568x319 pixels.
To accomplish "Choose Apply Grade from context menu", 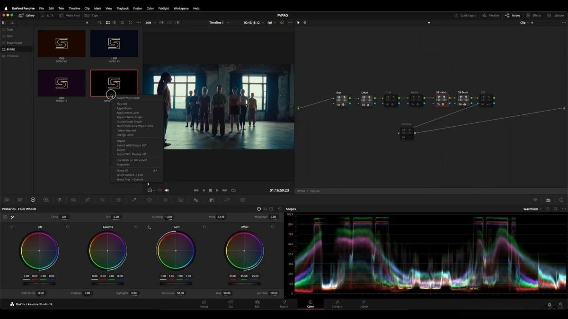I will pos(124,108).
